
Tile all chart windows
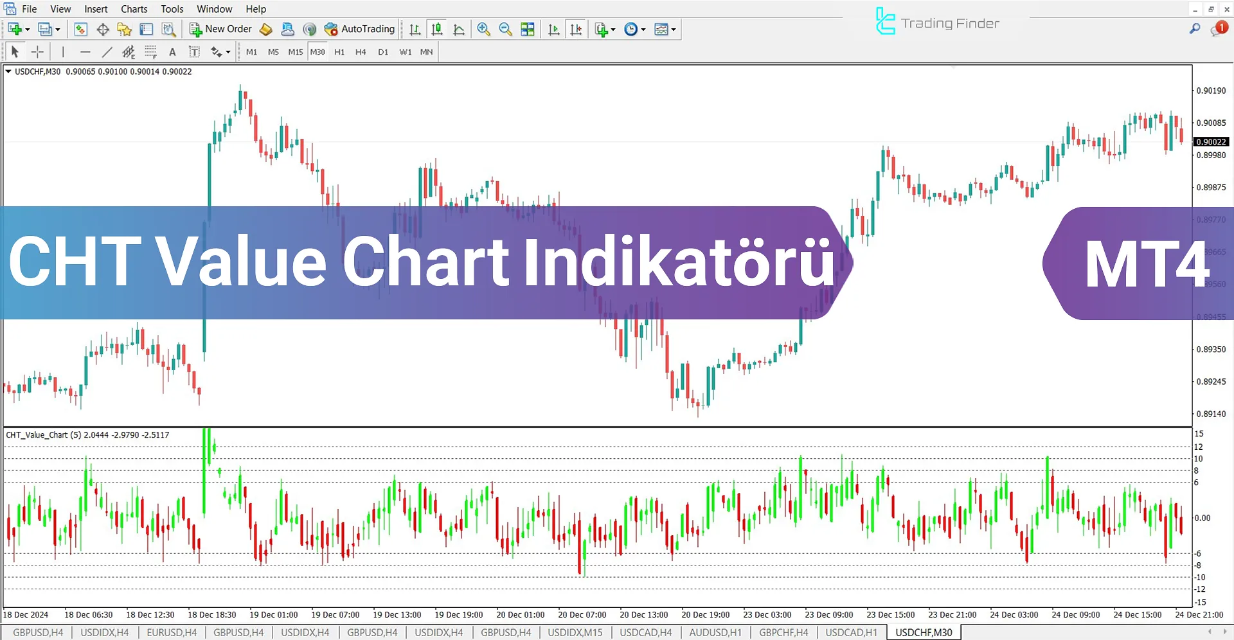[527, 29]
